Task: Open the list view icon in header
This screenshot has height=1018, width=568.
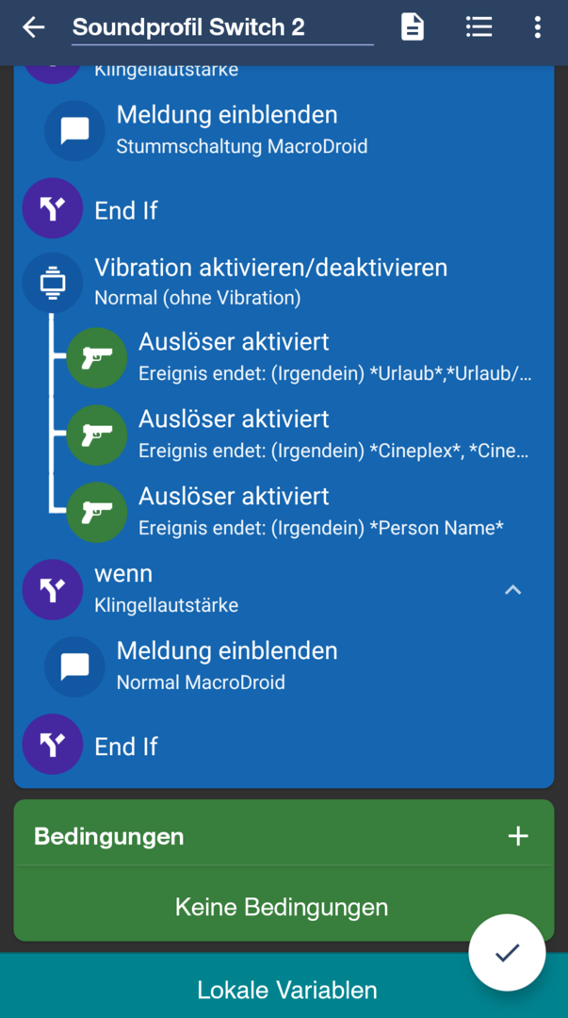Action: pyautogui.click(x=479, y=27)
